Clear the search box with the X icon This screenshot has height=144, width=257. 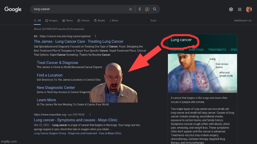[x=130, y=9]
